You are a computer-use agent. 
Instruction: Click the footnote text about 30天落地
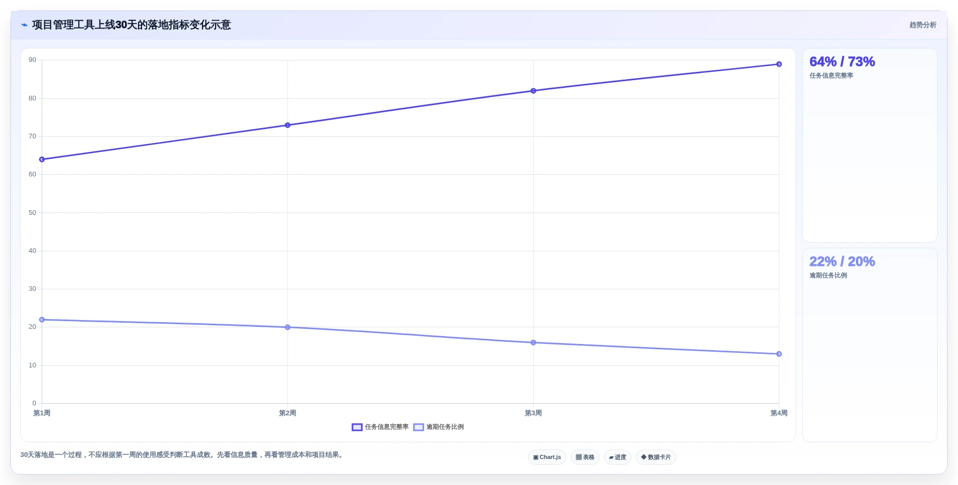[x=183, y=455]
